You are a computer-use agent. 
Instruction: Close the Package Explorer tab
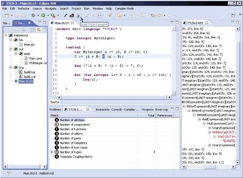tap(29, 23)
